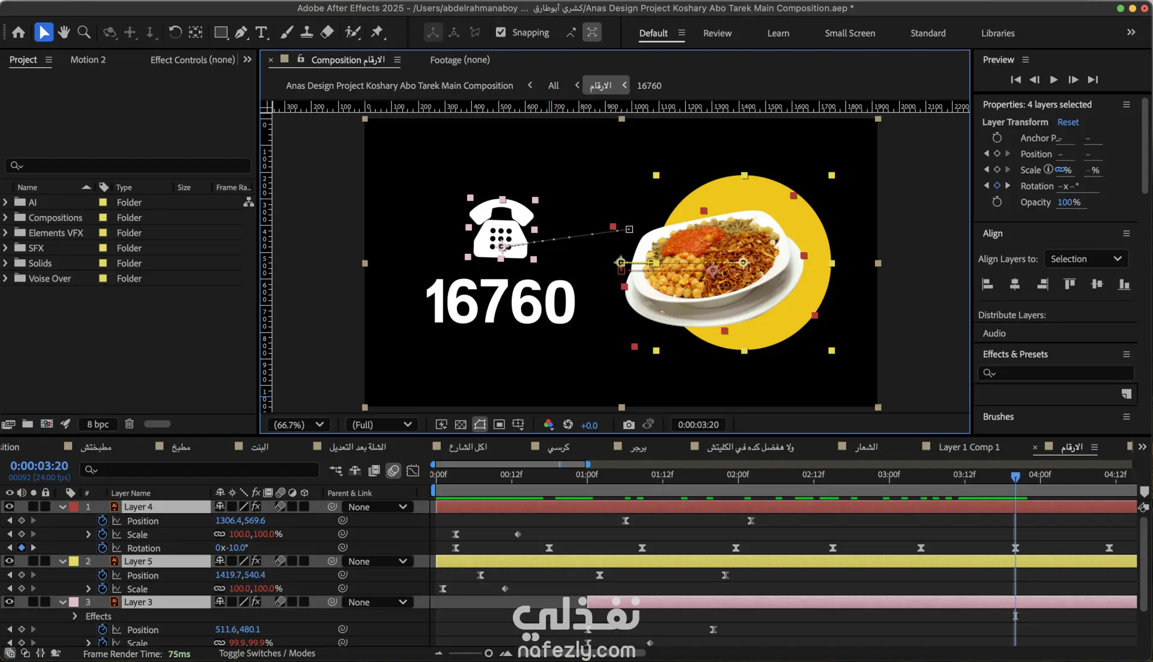Uncheck the Snapping checkbox

tap(501, 32)
